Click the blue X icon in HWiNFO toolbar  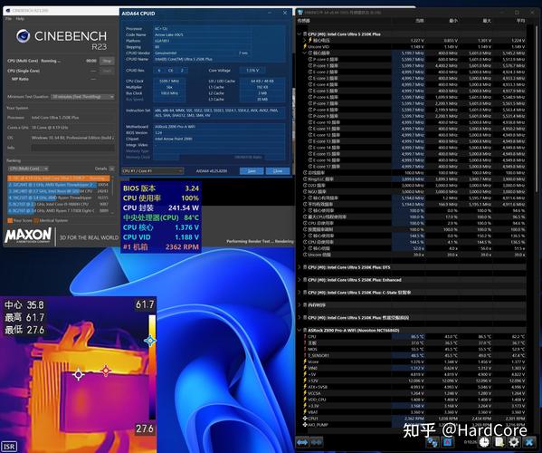[x=529, y=442]
